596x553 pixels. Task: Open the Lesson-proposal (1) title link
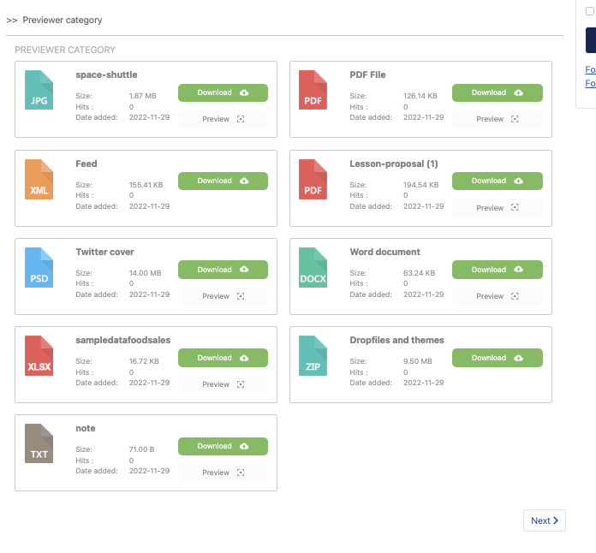click(393, 164)
